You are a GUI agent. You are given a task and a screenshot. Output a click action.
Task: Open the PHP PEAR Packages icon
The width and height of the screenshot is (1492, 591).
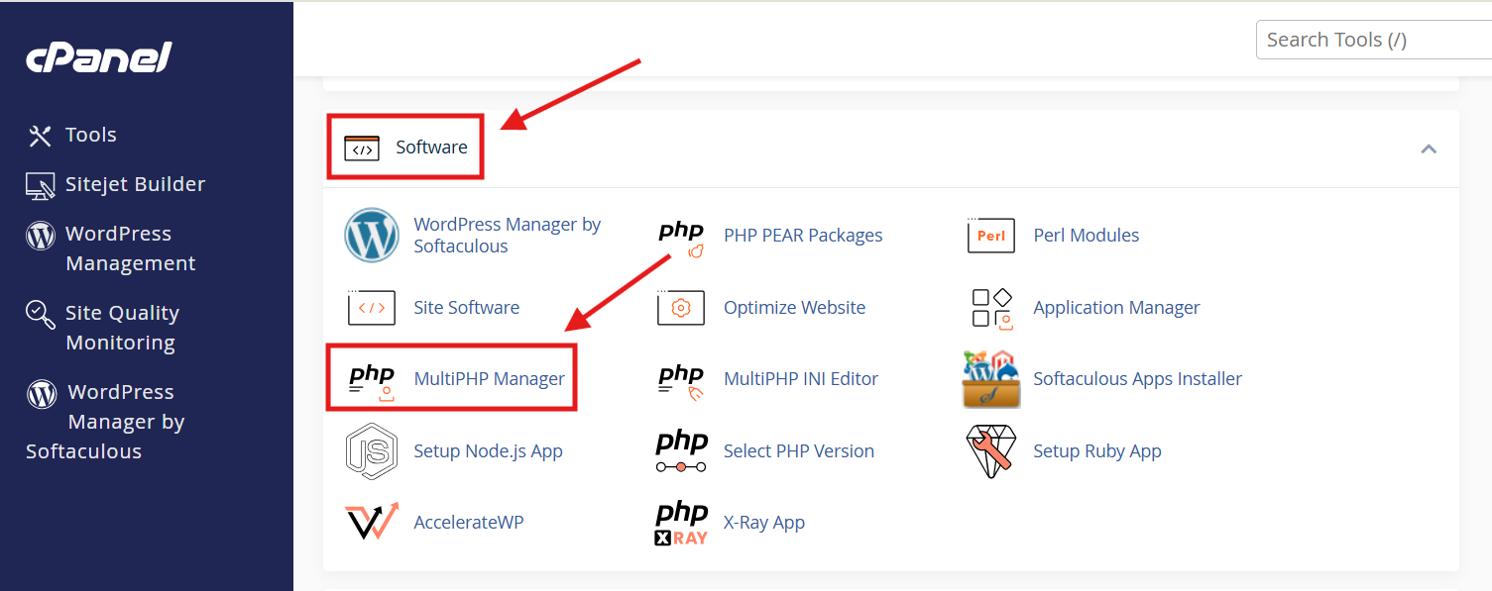click(681, 238)
